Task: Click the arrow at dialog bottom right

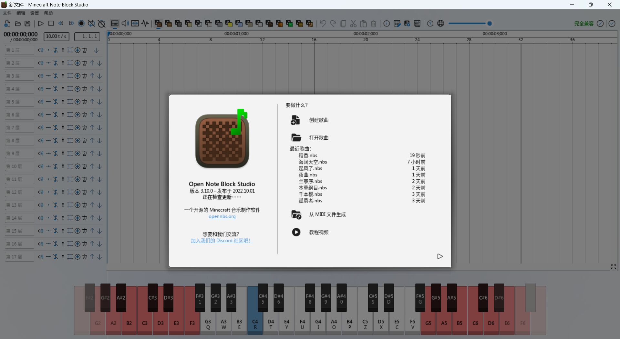Action: (x=440, y=256)
